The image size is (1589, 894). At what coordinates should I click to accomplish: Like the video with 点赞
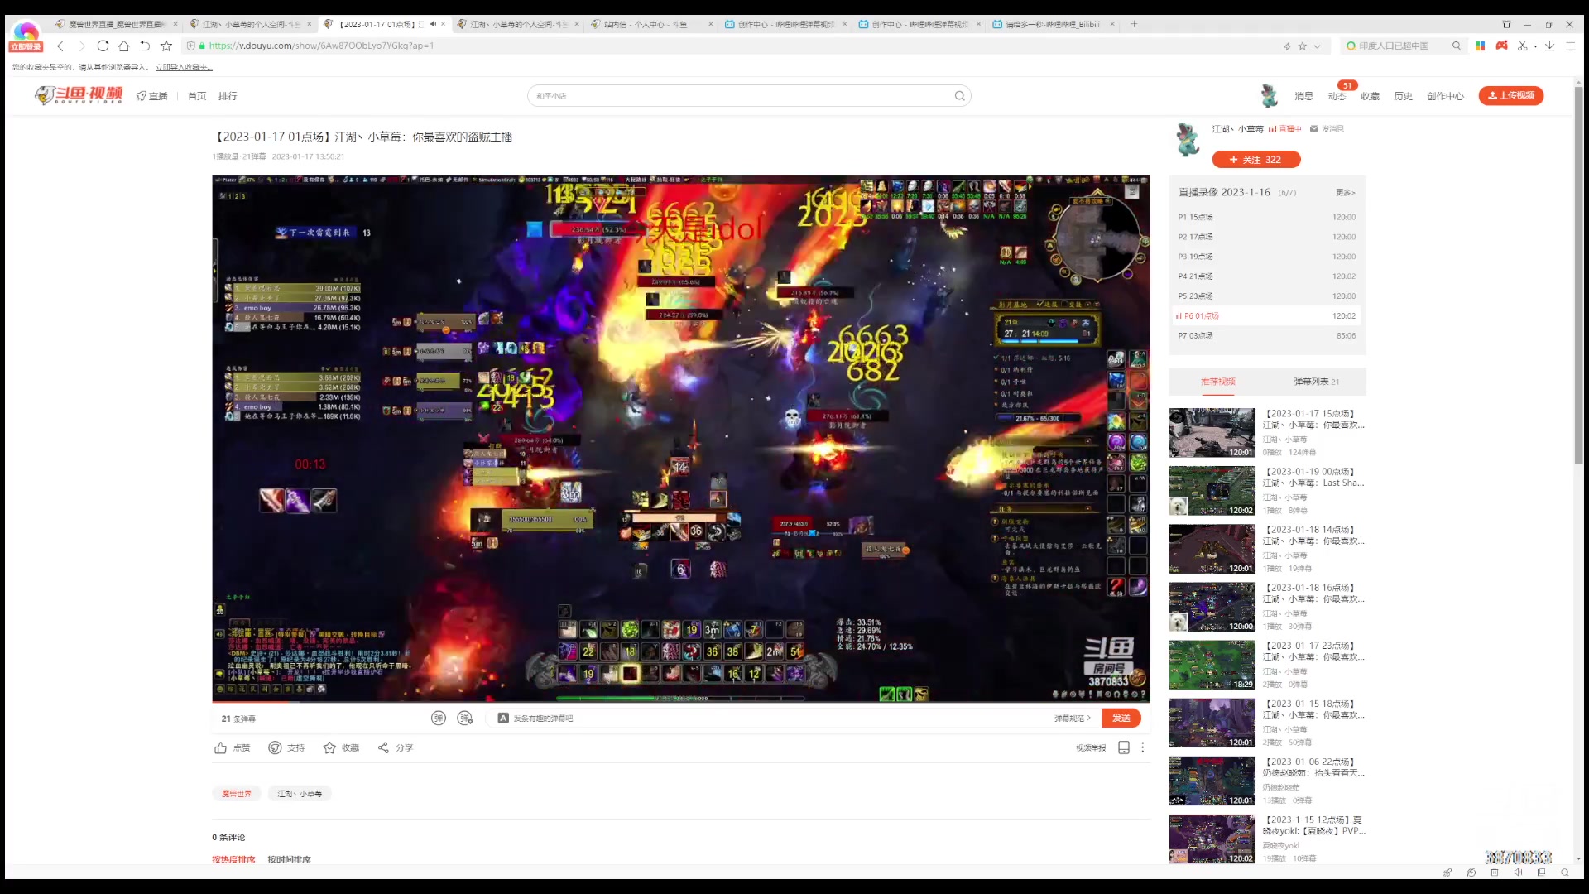(232, 748)
